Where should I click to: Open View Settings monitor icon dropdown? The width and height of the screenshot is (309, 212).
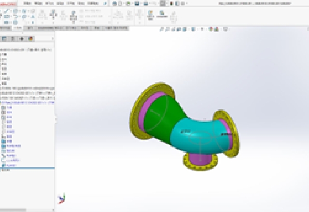coord(225,29)
